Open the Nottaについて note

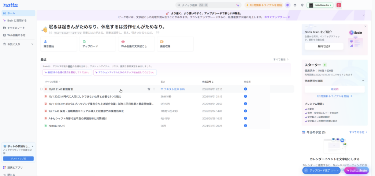(57, 126)
